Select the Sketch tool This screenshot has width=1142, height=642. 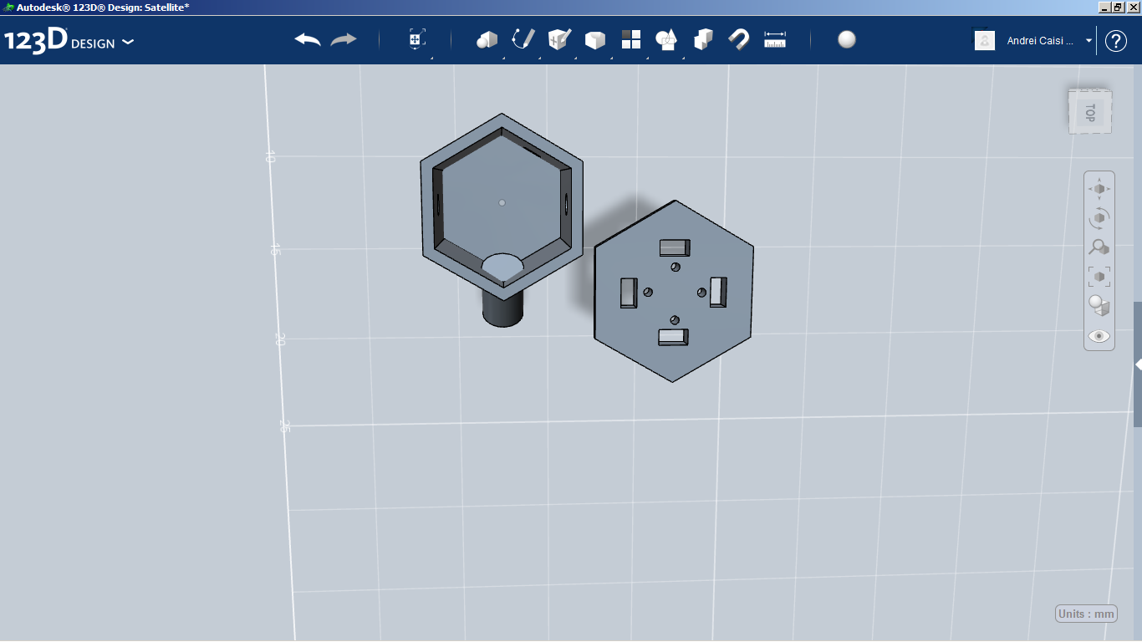click(523, 39)
